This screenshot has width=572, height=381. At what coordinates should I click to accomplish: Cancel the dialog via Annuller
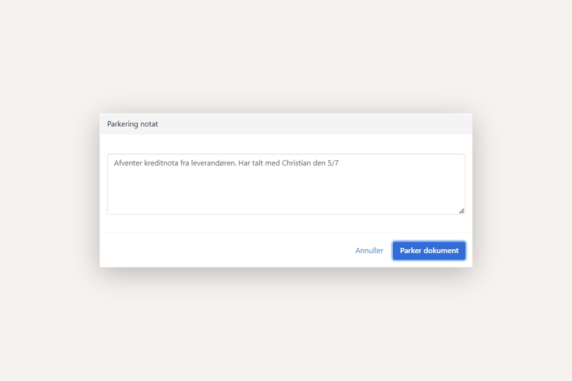pos(369,251)
